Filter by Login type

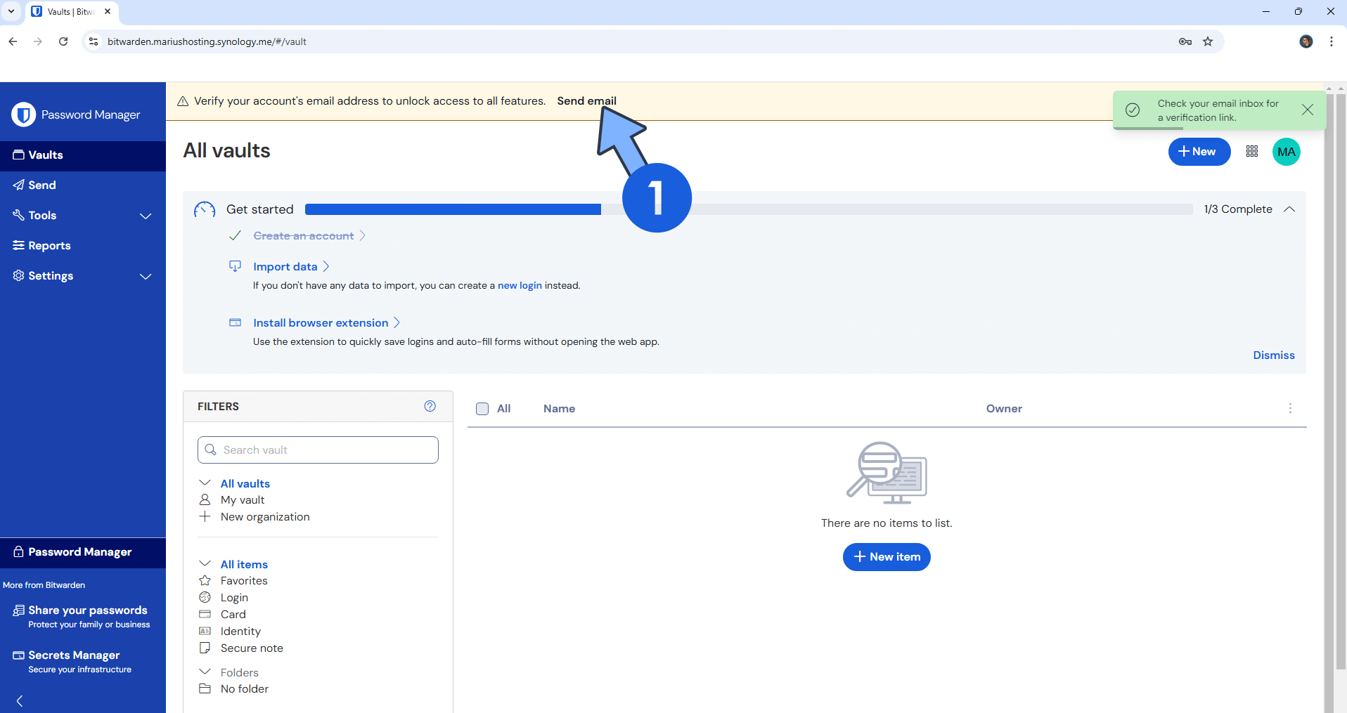click(x=234, y=598)
